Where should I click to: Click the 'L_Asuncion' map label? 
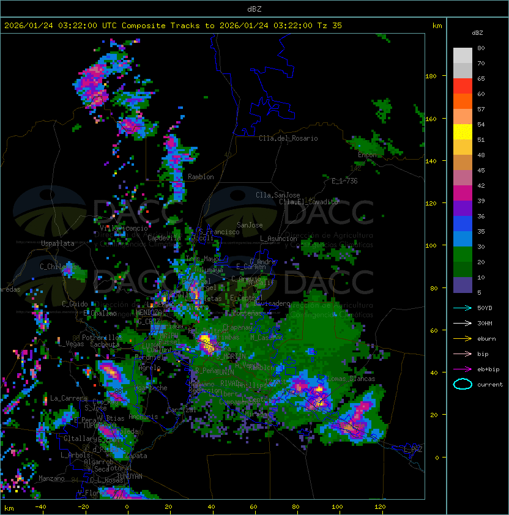tap(278, 239)
